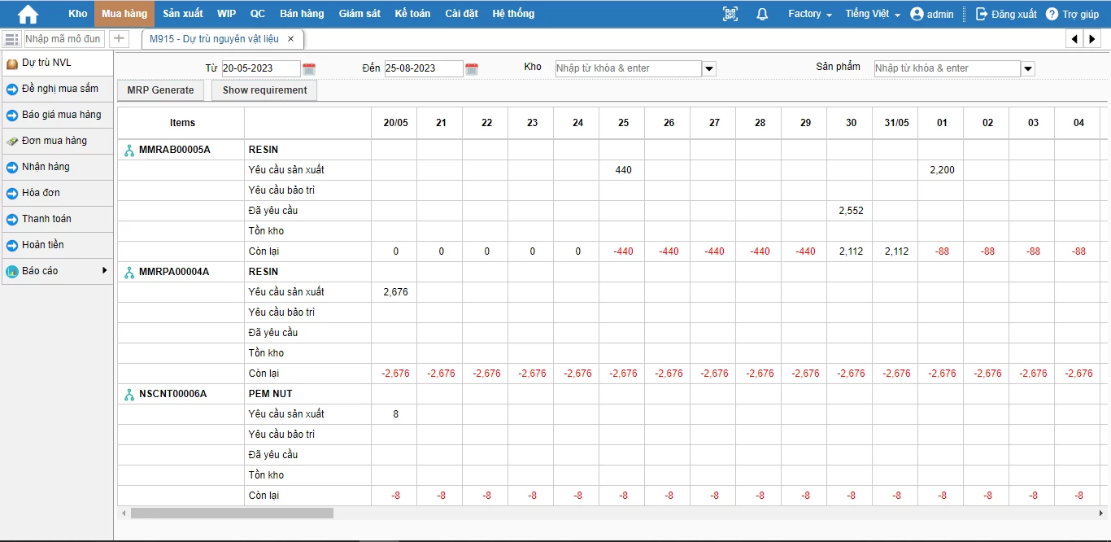Click the Trợ giúp link

(1080, 14)
